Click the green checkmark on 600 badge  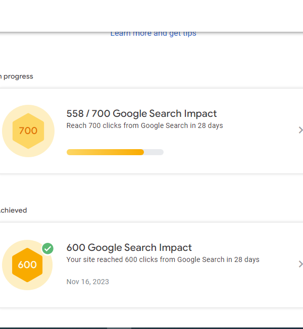48,248
